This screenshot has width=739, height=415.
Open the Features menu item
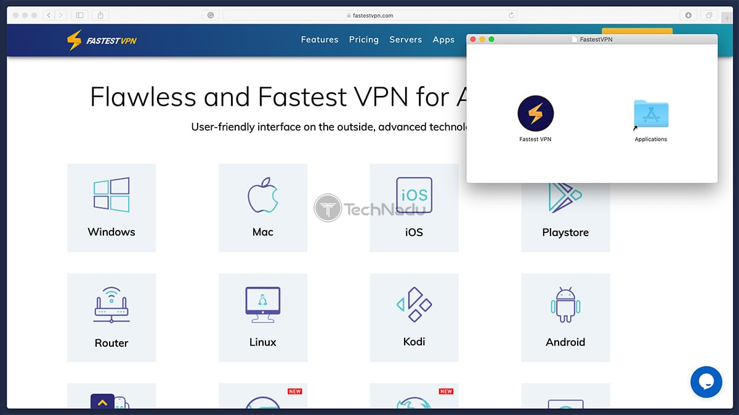coord(320,39)
